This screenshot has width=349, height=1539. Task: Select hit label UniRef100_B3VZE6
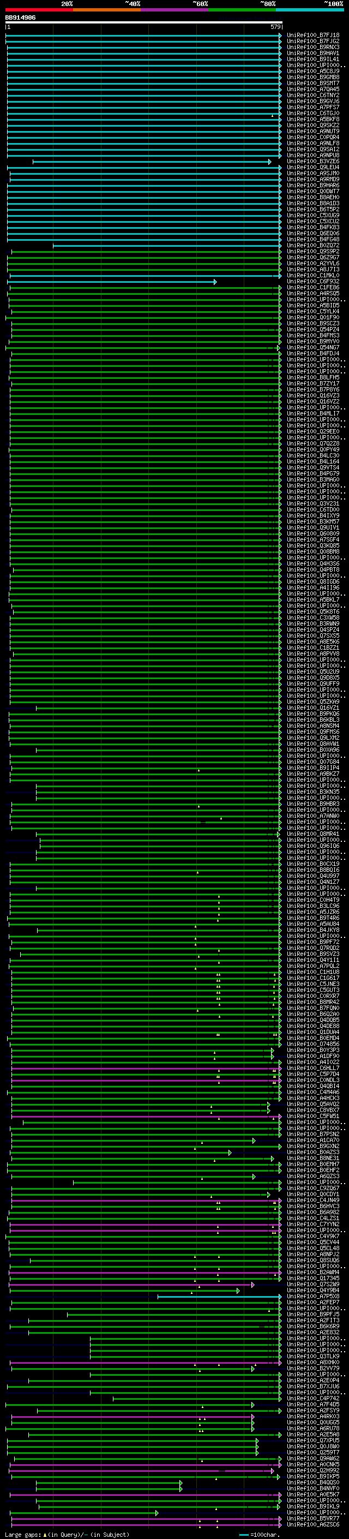coord(312,162)
